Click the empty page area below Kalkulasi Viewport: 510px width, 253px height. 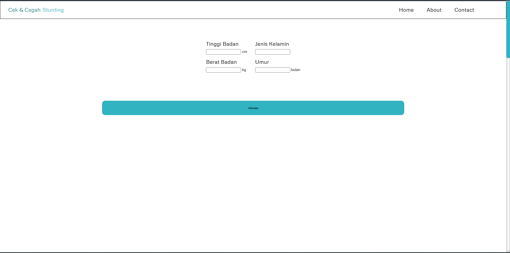click(252, 173)
